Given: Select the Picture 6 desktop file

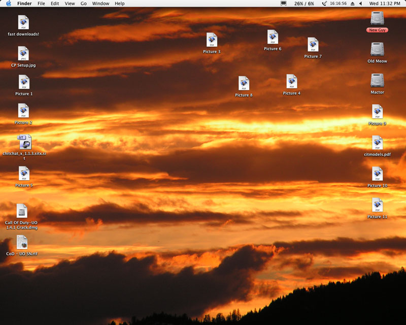Looking at the screenshot, I should [273, 37].
